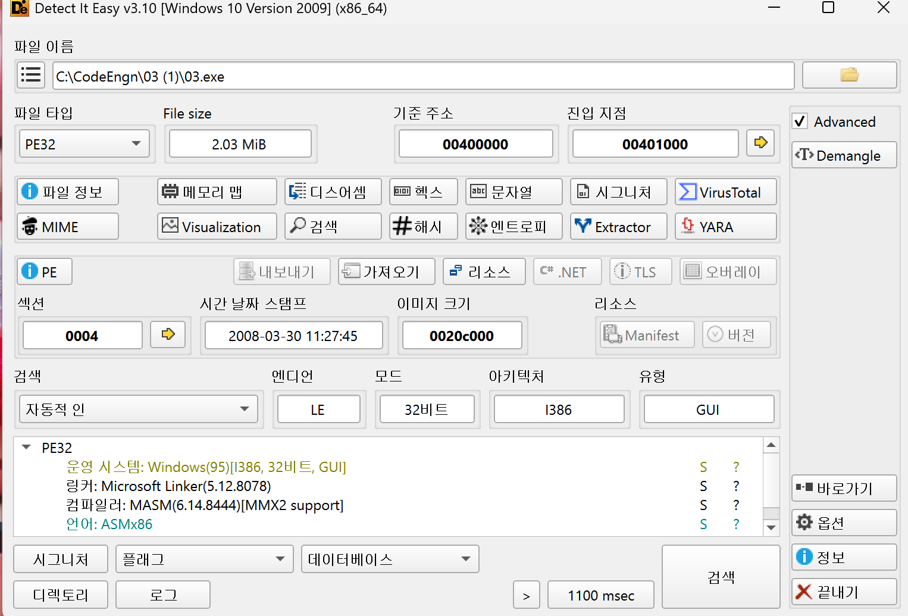This screenshot has width=908, height=616.
Task: Open the Extractor tool
Action: (x=619, y=226)
